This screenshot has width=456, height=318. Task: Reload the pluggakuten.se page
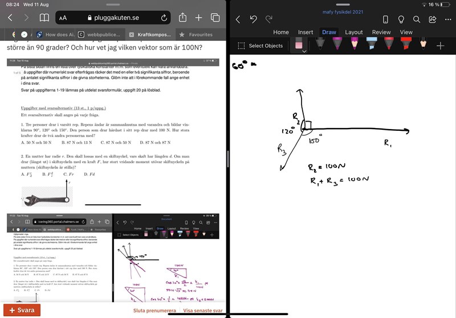click(164, 18)
